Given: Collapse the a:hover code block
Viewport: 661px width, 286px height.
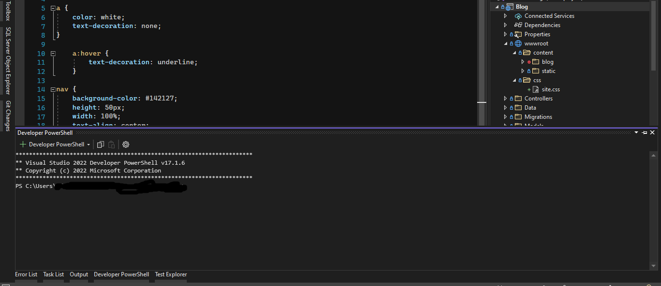Looking at the screenshot, I should pyautogui.click(x=53, y=53).
